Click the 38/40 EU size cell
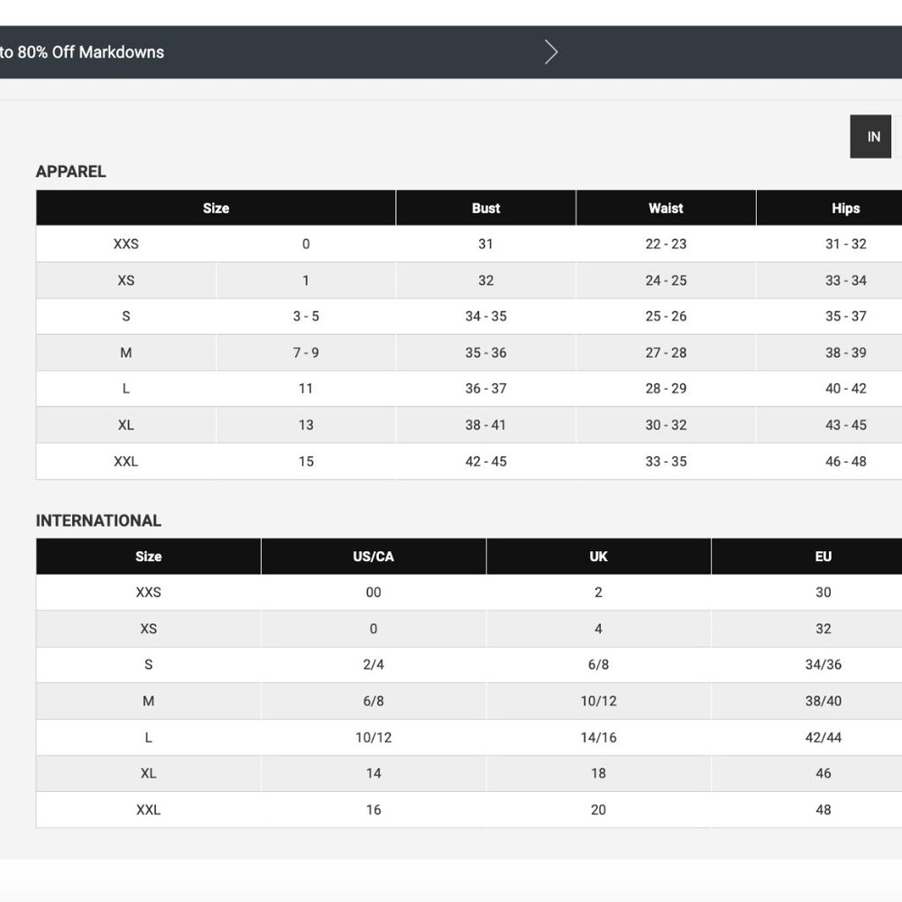Viewport: 902px width, 902px height. pyautogui.click(x=824, y=701)
